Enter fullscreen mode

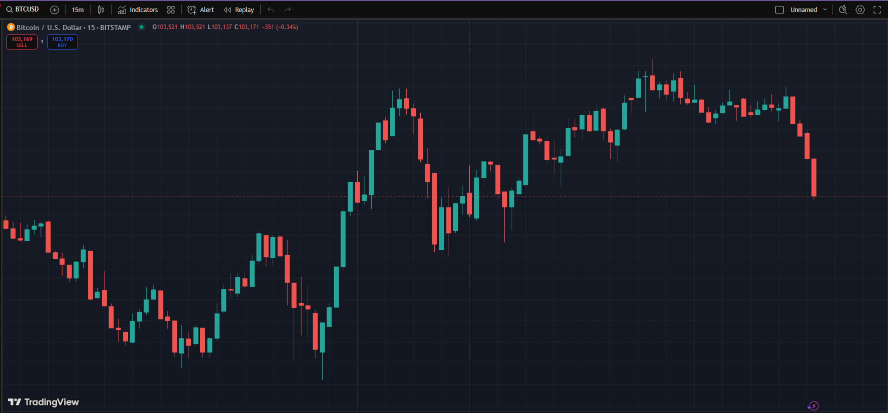[x=877, y=10]
